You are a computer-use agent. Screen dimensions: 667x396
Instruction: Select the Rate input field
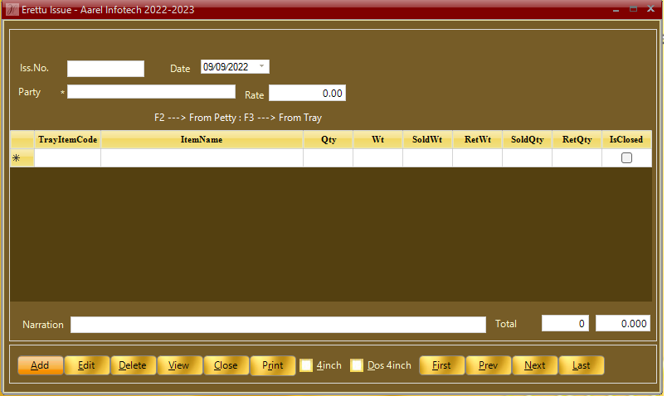click(307, 94)
